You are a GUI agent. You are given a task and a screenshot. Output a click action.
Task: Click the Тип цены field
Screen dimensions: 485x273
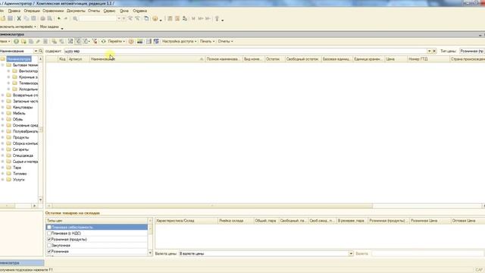[x=472, y=51]
